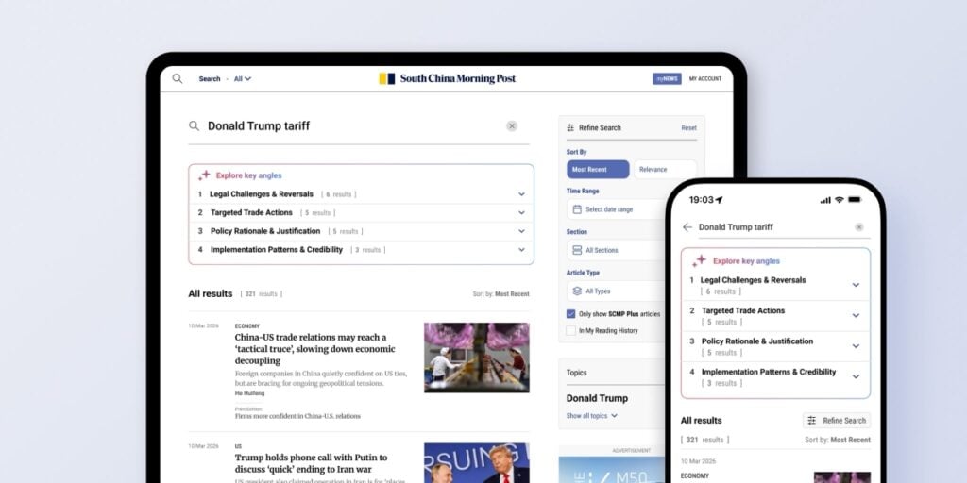Clear the phone search with the X icon
Image resolution: width=967 pixels, height=483 pixels.
click(x=859, y=227)
